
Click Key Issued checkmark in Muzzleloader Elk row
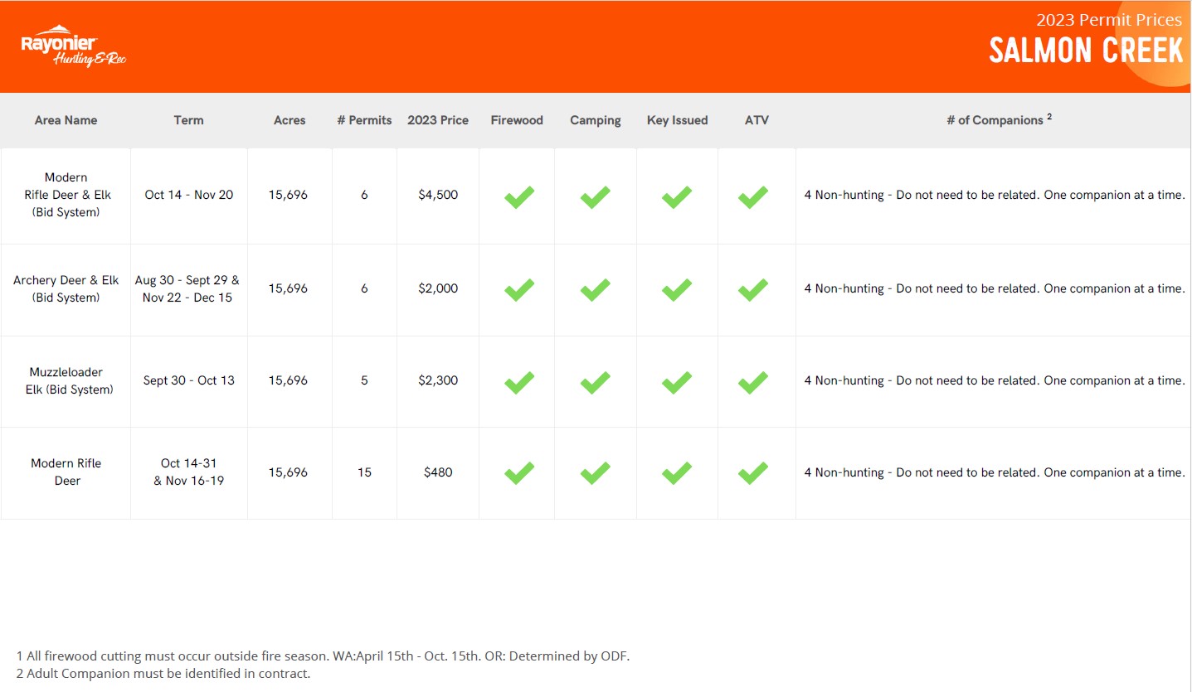[677, 381]
